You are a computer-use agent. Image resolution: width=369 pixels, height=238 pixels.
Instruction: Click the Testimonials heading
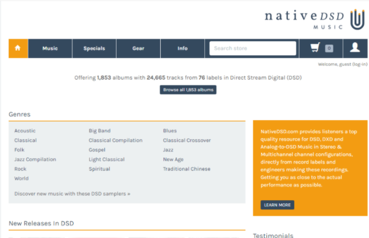tap(273, 236)
